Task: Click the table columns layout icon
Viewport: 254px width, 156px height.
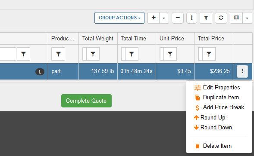Action: coord(236,18)
